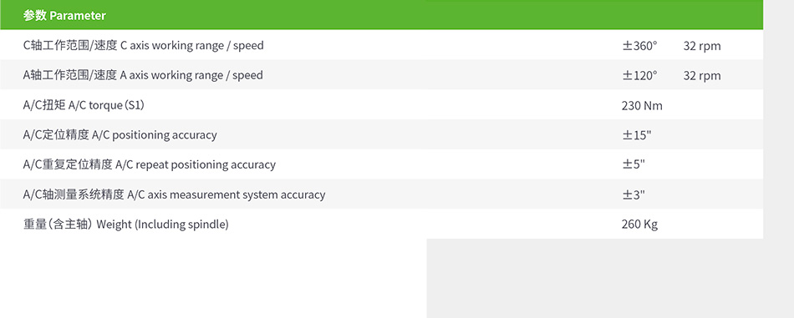
Task: Click the C axis 32 rpm speed value
Action: click(702, 46)
